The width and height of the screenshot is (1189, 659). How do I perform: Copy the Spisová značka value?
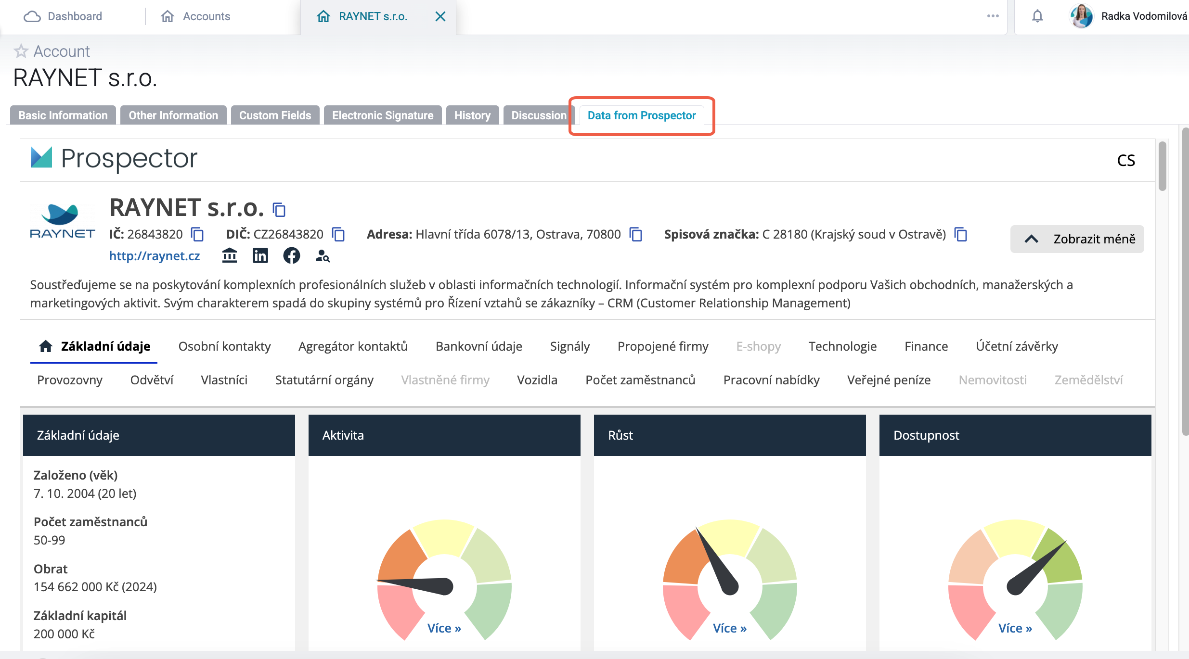(961, 234)
